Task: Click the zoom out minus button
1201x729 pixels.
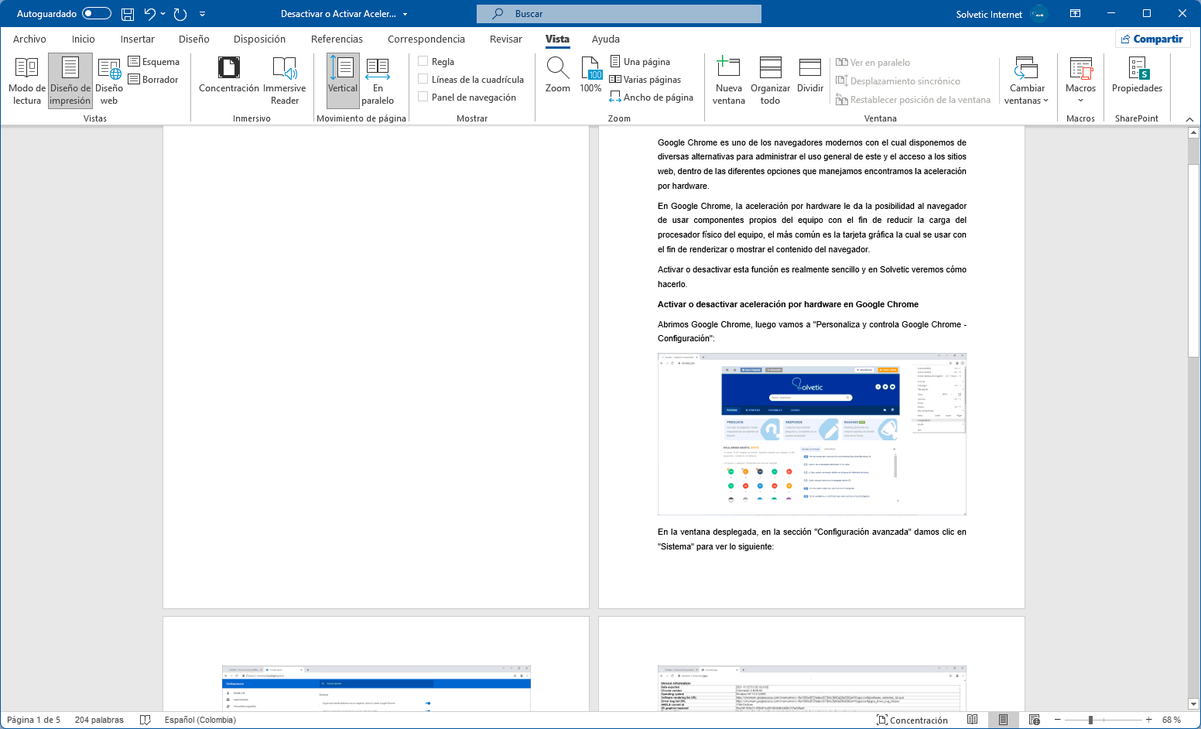Action: pyautogui.click(x=1057, y=720)
